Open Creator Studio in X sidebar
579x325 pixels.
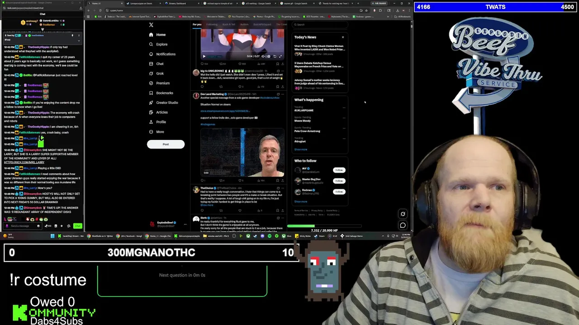163,102
